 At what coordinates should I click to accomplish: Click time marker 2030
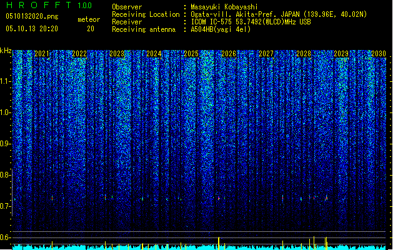pyautogui.click(x=379, y=54)
